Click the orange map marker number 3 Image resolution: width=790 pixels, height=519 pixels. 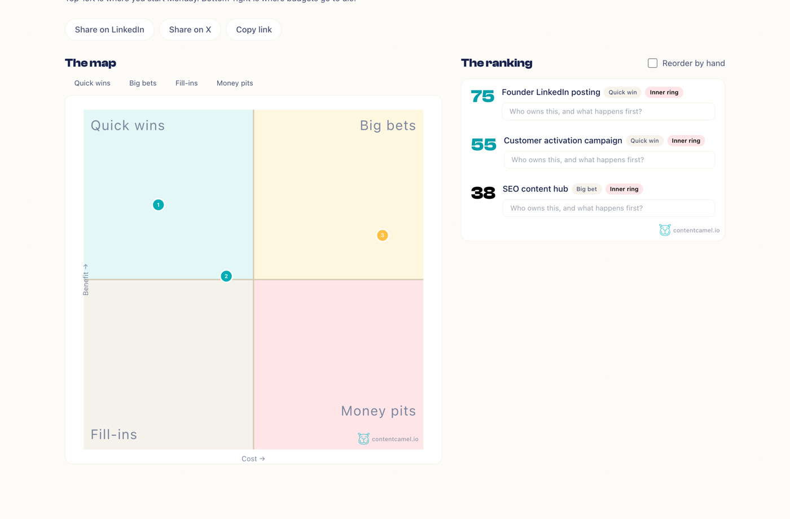click(x=383, y=235)
